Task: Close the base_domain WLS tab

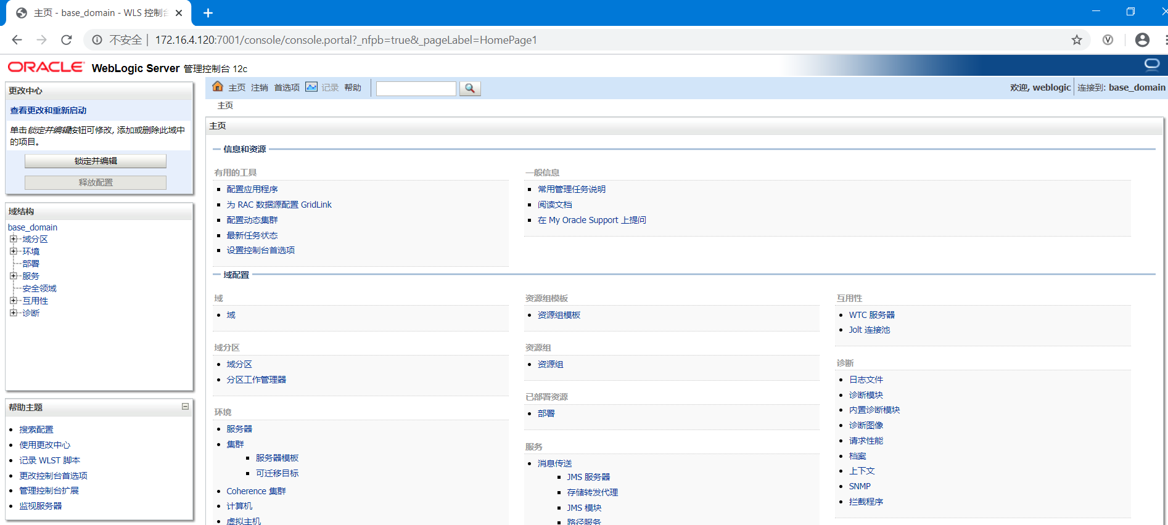Action: click(179, 13)
